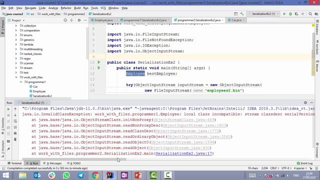The image size is (320, 180).
Task: Open the File menu
Action: coord(3,8)
